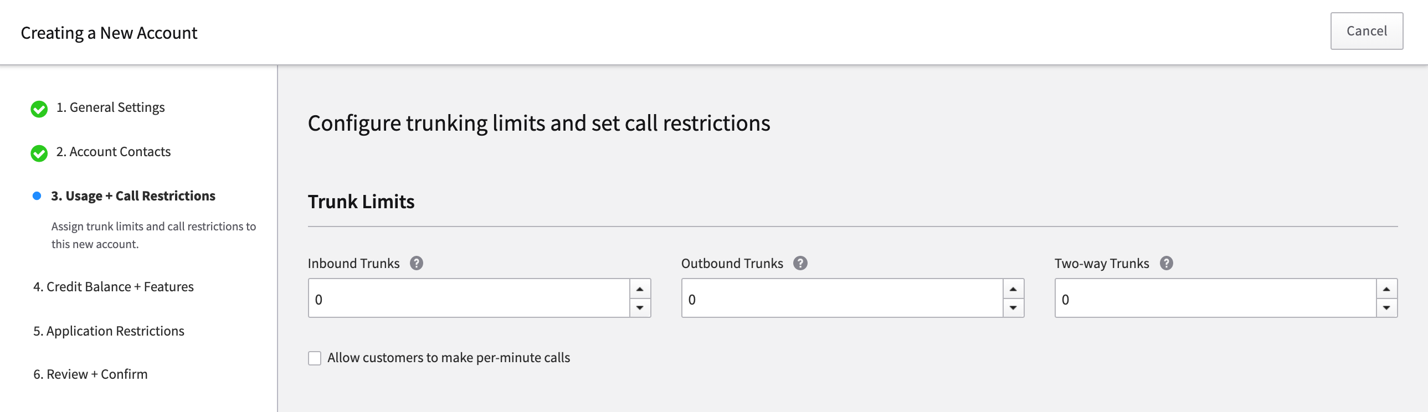The height and width of the screenshot is (412, 1428).
Task: Click the General Settings green checkmark icon
Action: pos(39,109)
